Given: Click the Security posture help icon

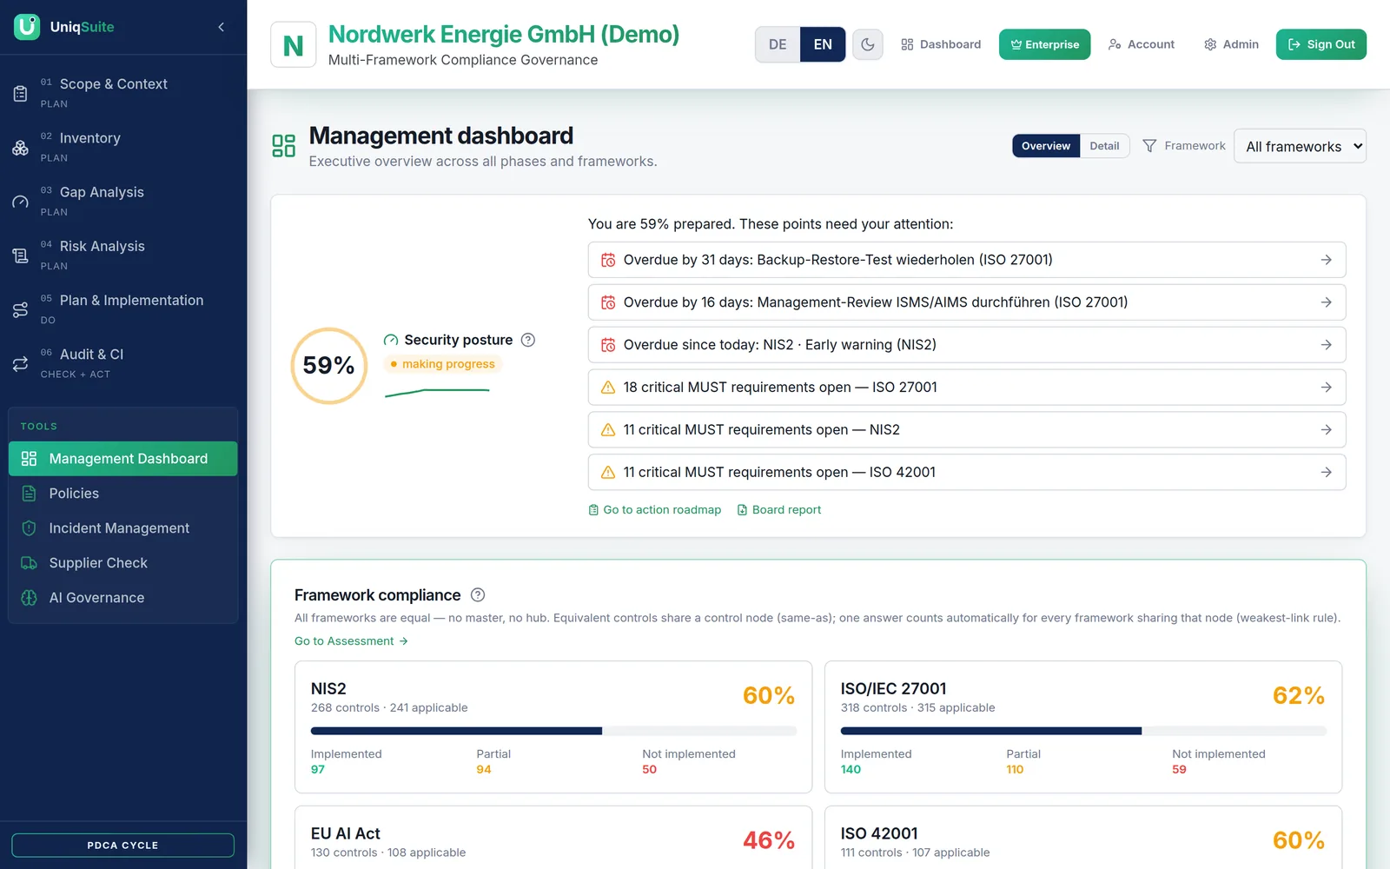Looking at the screenshot, I should pos(527,340).
